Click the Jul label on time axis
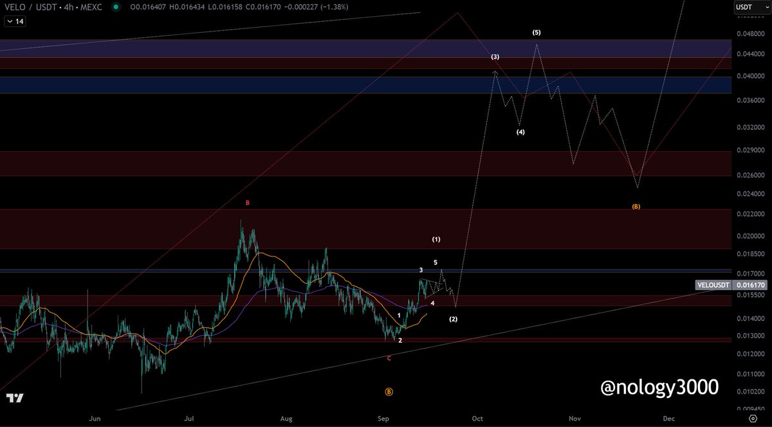This screenshot has height=427, width=772. click(189, 418)
